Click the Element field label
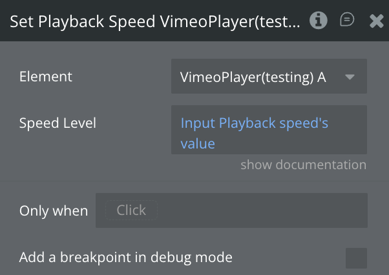 coord(46,77)
